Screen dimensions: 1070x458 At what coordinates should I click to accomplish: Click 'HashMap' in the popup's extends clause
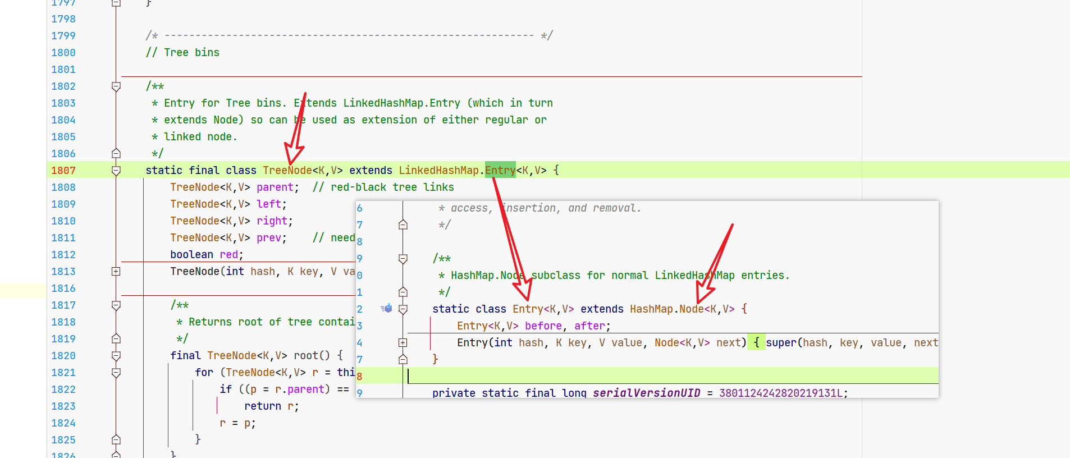pos(651,309)
